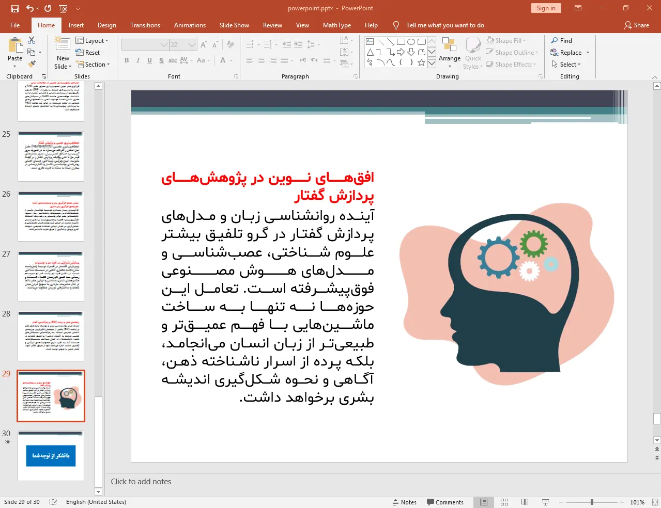Click the zoom percentage 101%
The width and height of the screenshot is (661, 508).
(637, 502)
